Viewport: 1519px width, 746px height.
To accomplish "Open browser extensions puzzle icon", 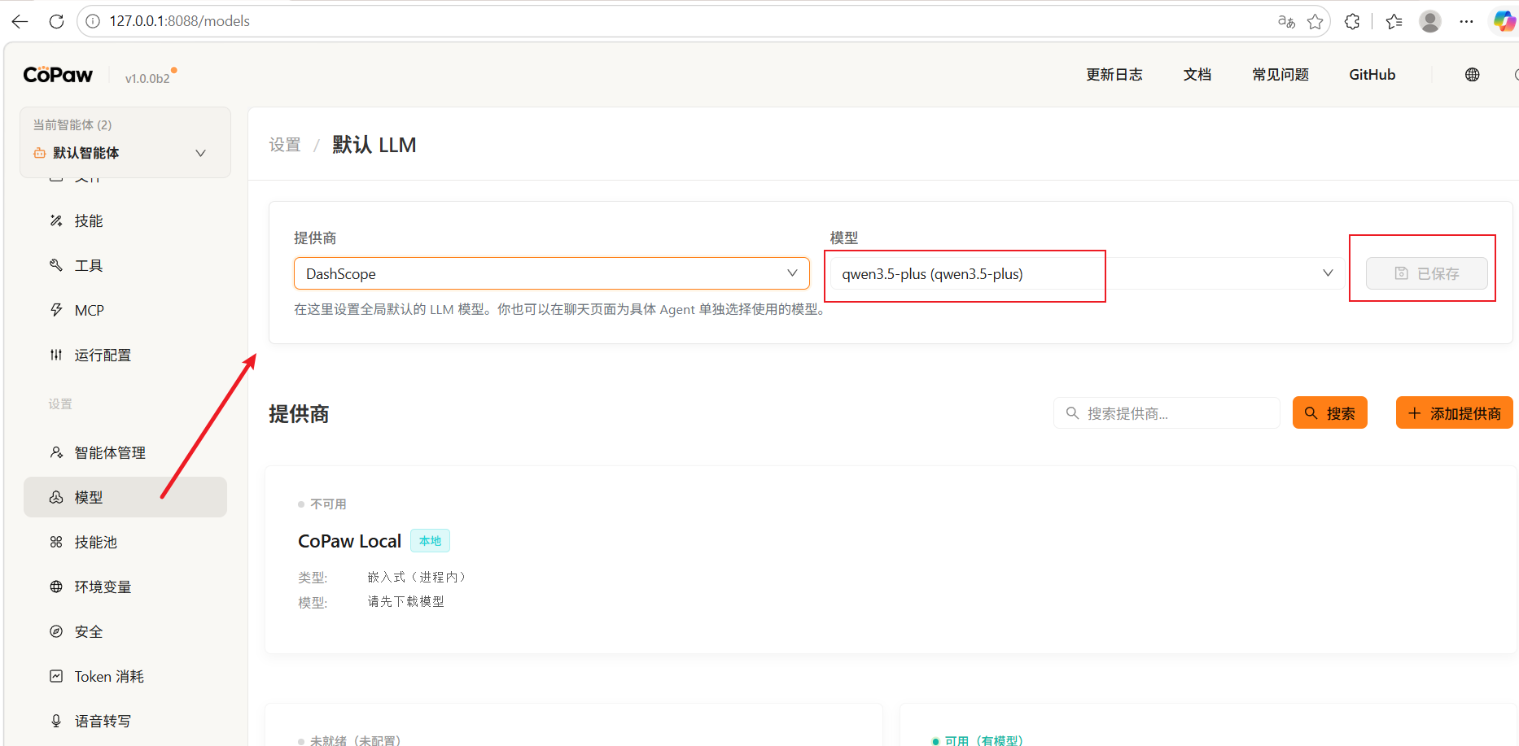I will 1352,22.
